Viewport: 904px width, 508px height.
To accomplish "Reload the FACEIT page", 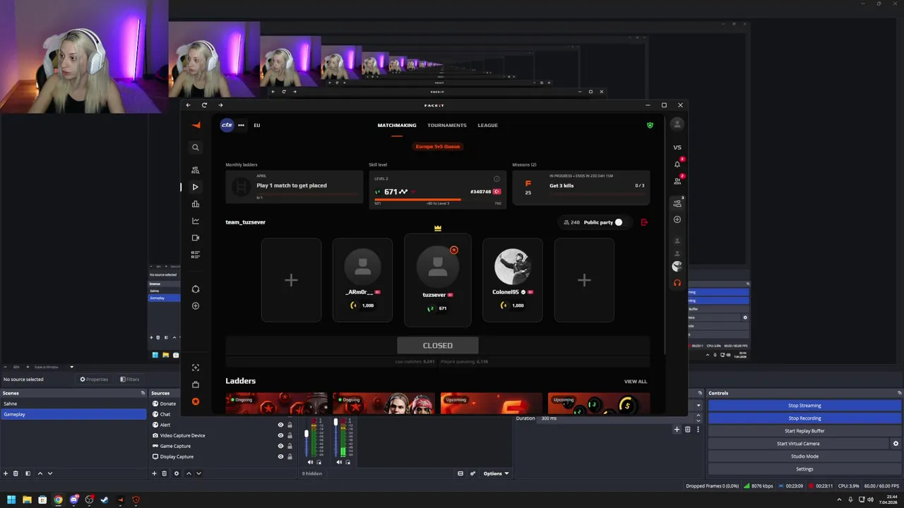I will pyautogui.click(x=204, y=105).
